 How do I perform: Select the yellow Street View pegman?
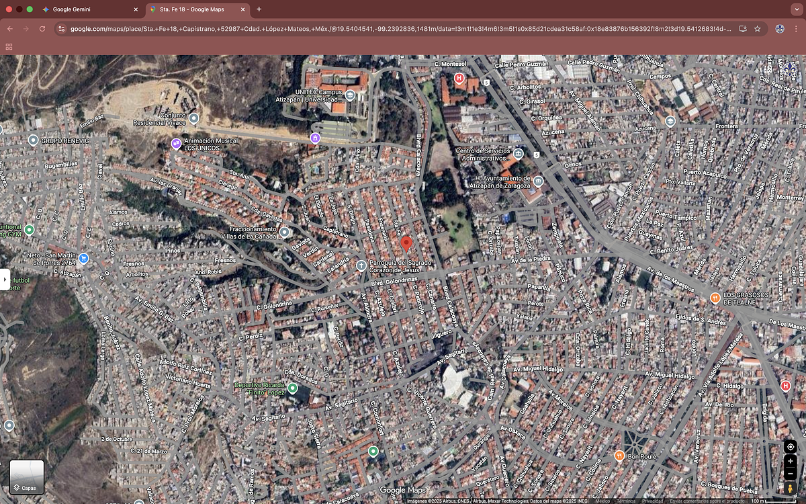point(791,490)
